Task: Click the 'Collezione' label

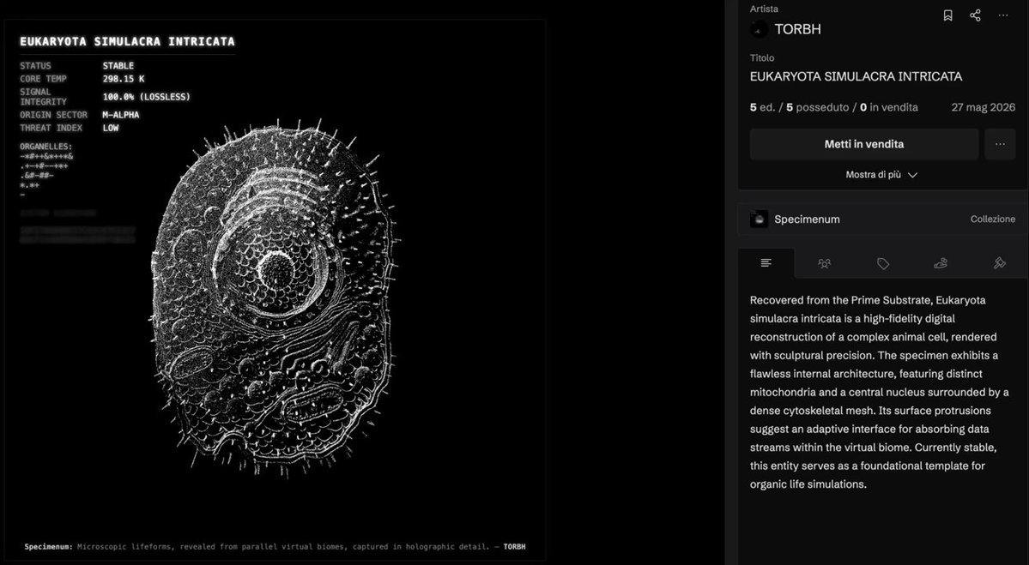Action: coord(992,219)
